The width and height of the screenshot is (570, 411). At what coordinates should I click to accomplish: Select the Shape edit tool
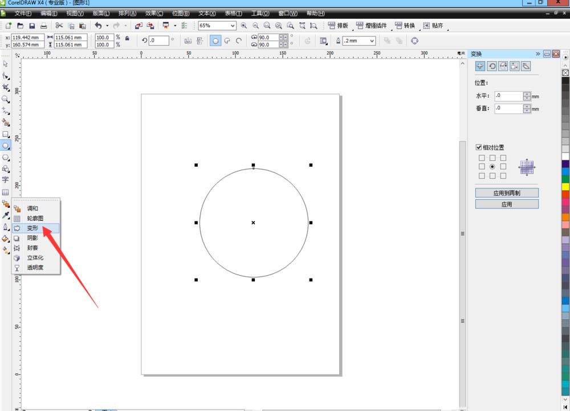coord(6,76)
